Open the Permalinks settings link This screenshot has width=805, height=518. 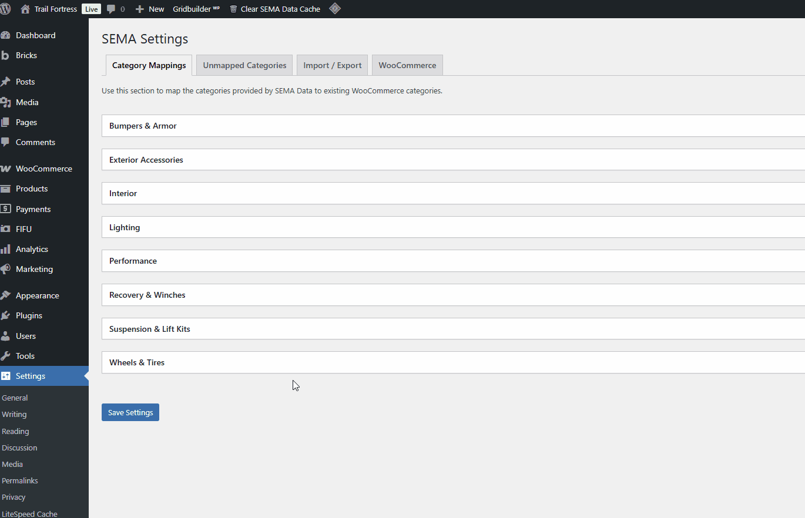pos(19,480)
